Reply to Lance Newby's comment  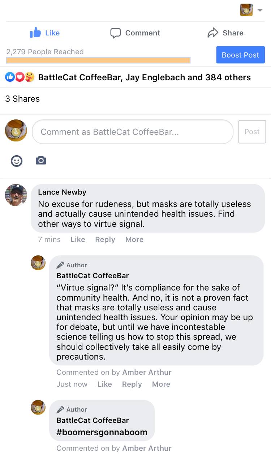click(x=105, y=239)
